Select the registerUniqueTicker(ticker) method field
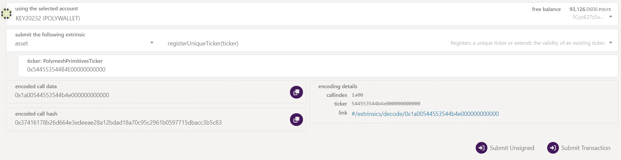 203,43
